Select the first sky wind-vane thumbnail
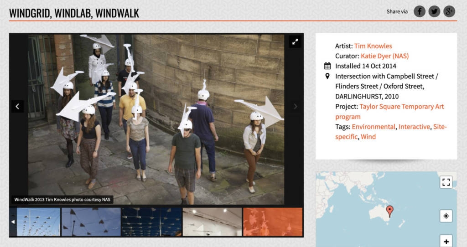The width and height of the screenshot is (467, 247). (x=38, y=222)
